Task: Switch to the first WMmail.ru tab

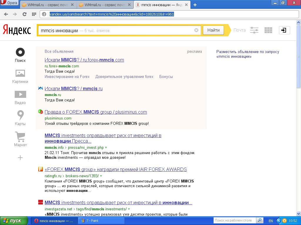Action: click(x=48, y=5)
